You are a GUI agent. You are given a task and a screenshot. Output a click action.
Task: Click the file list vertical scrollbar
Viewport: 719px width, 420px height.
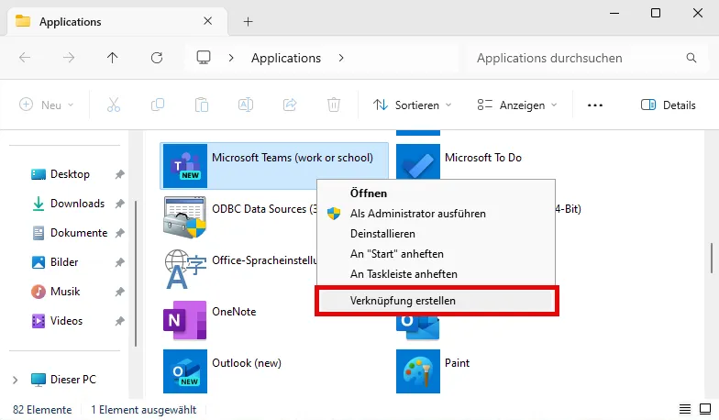coord(712,258)
